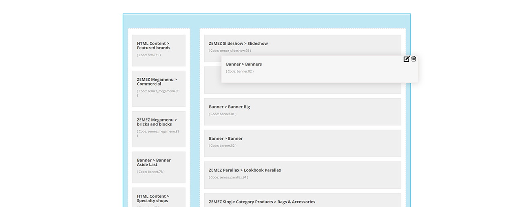
Task: Click the code text zemez_megamenu.90
Action: point(158,93)
